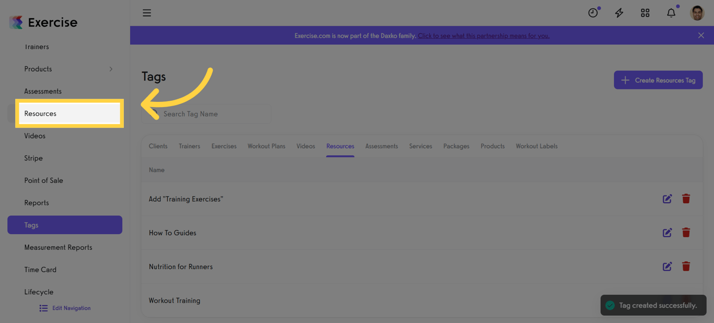Open the hamburger navigation menu
Image resolution: width=714 pixels, height=323 pixels.
(147, 13)
